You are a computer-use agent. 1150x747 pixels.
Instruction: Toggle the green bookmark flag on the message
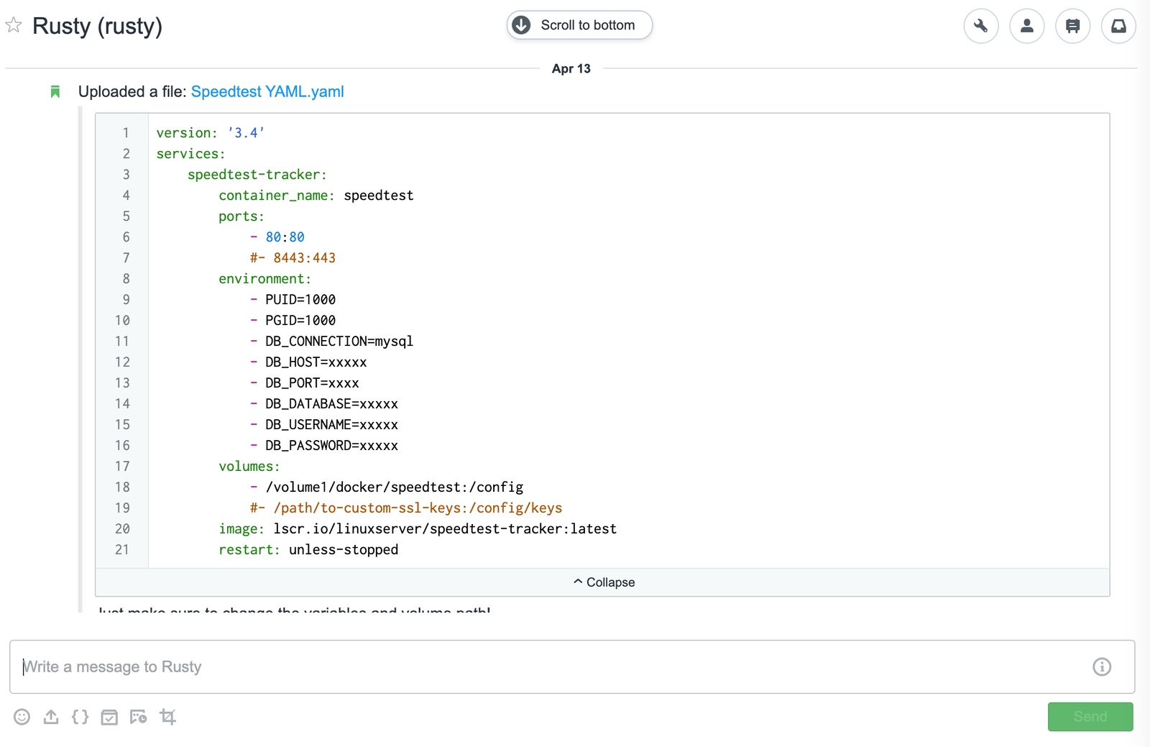[x=55, y=91]
